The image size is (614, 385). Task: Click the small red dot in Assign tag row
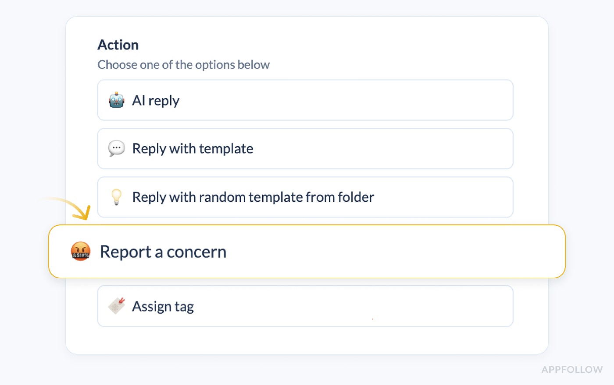pos(372,319)
